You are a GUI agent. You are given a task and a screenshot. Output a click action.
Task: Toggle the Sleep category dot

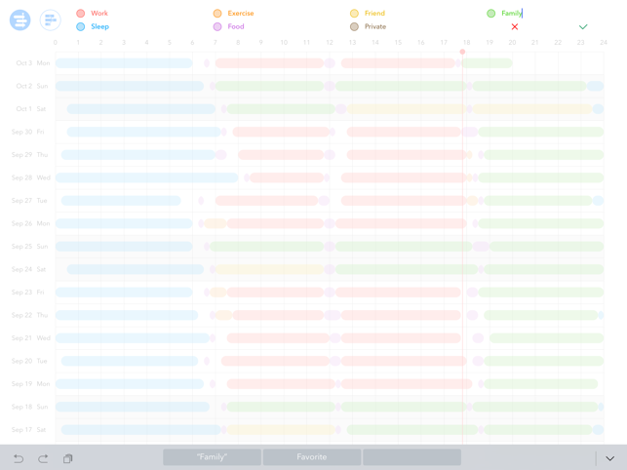point(81,27)
